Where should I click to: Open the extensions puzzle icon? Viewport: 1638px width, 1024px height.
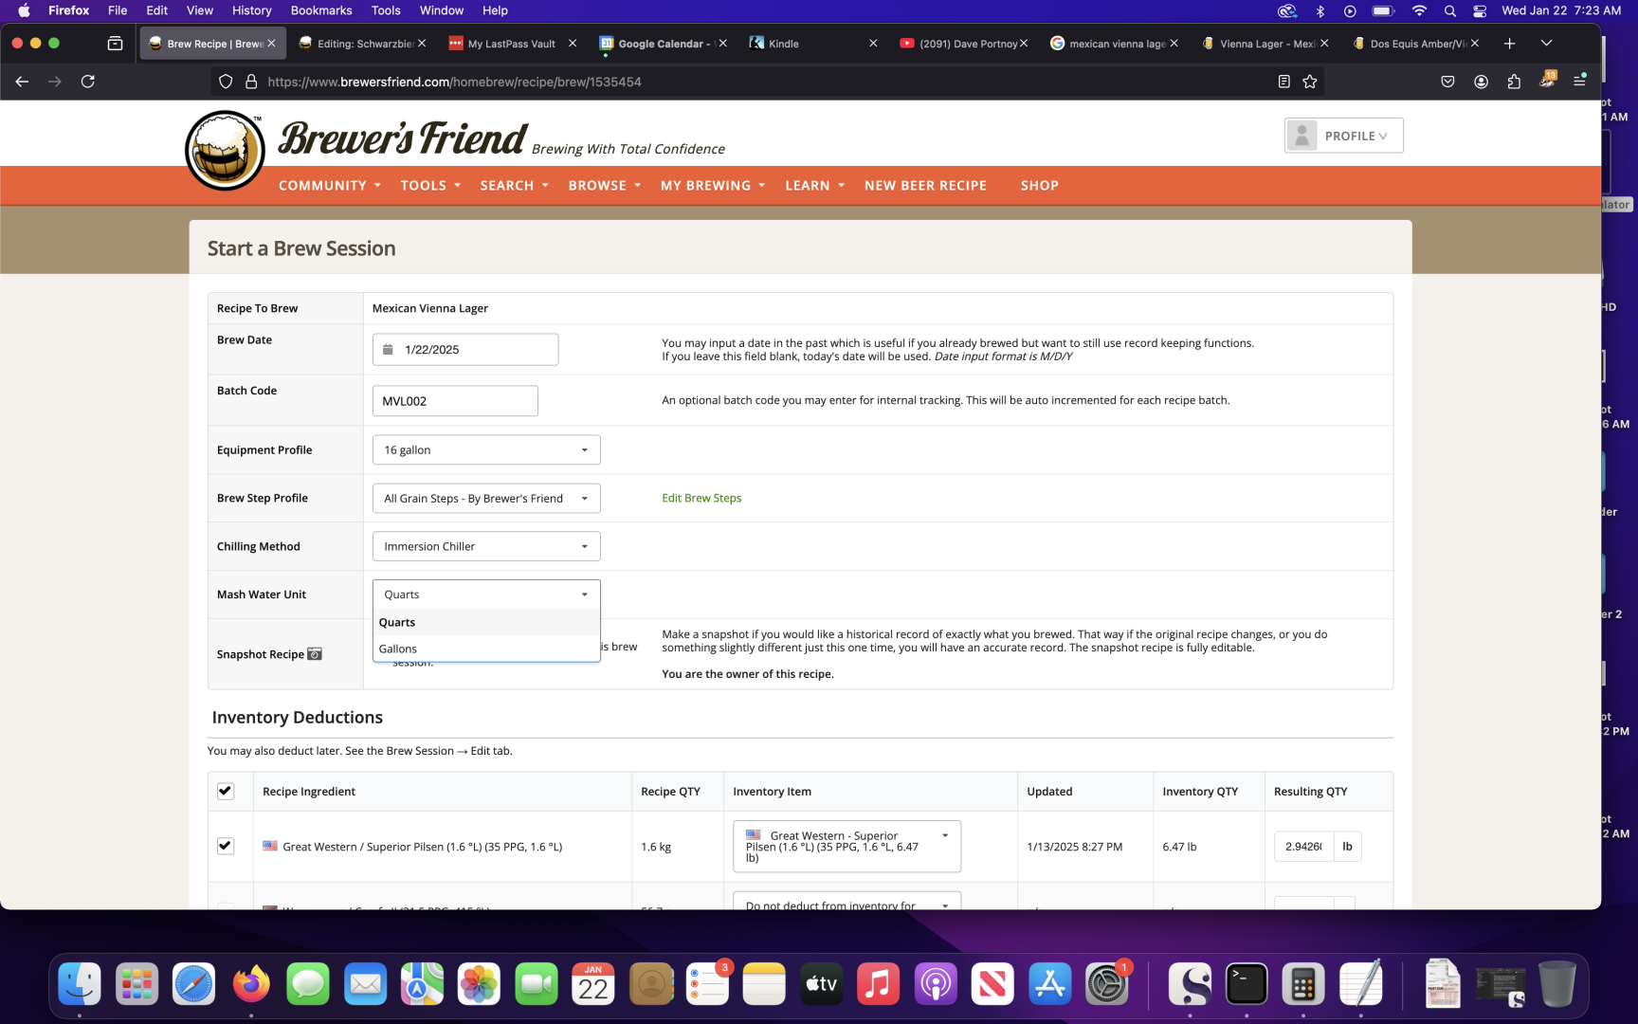coord(1514,82)
